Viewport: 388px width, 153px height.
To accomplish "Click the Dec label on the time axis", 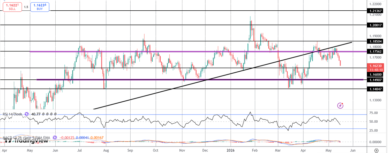I will pos(205,150).
